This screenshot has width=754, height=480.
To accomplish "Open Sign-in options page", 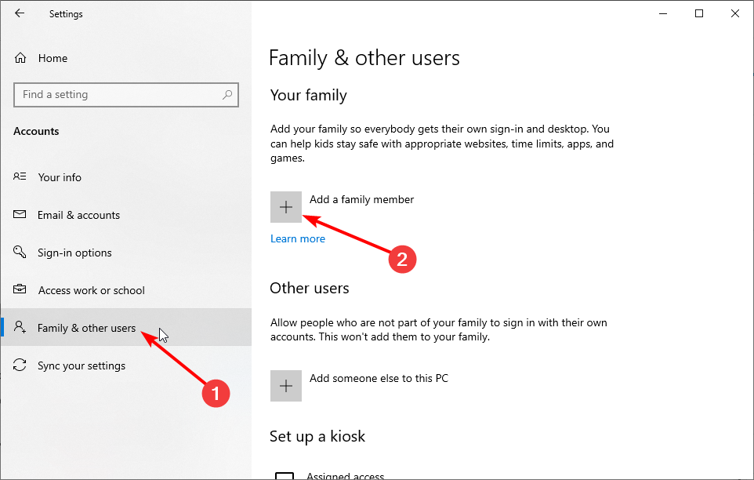I will [74, 253].
